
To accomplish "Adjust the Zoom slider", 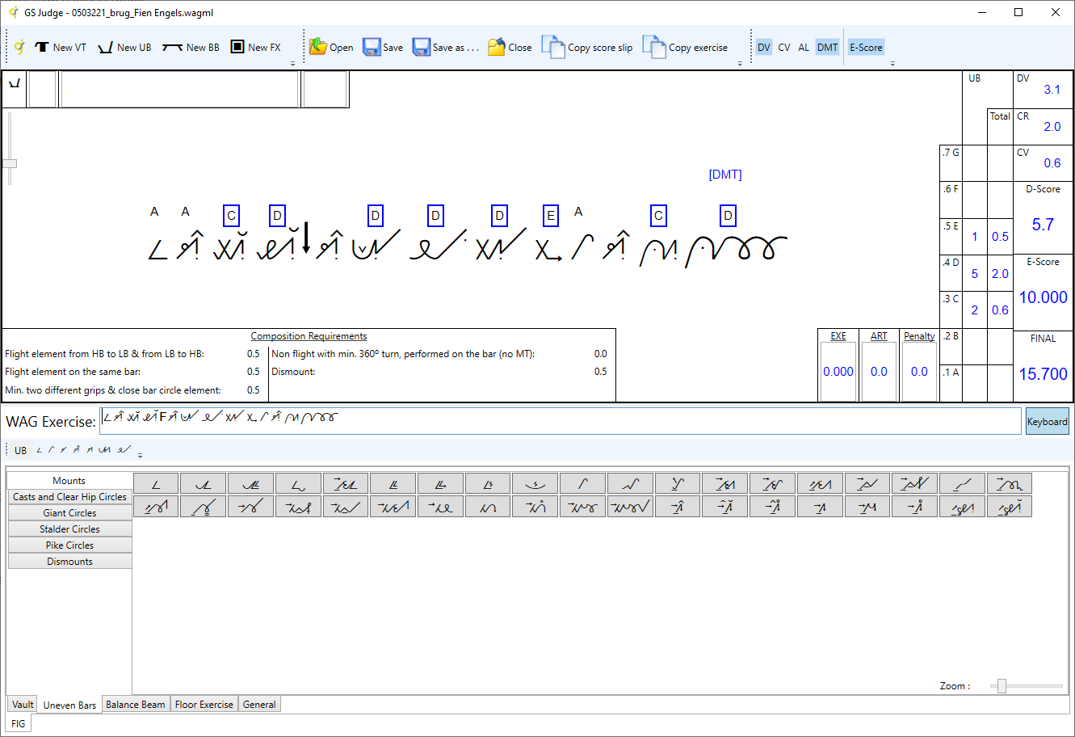I will (1002, 685).
